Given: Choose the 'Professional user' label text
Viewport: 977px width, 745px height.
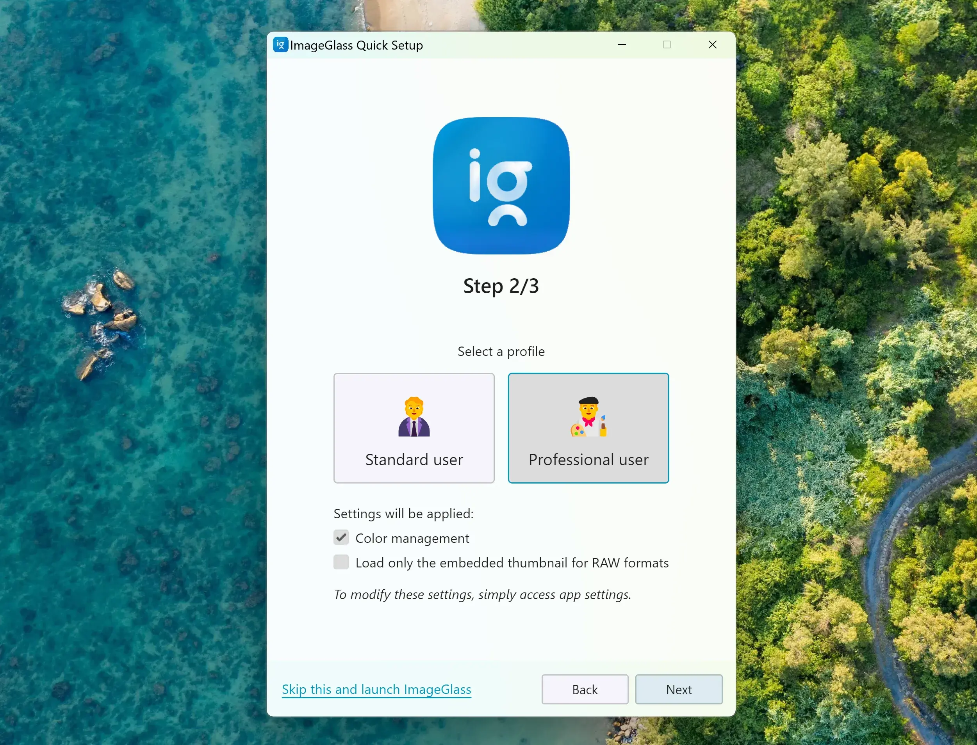Looking at the screenshot, I should 588,460.
